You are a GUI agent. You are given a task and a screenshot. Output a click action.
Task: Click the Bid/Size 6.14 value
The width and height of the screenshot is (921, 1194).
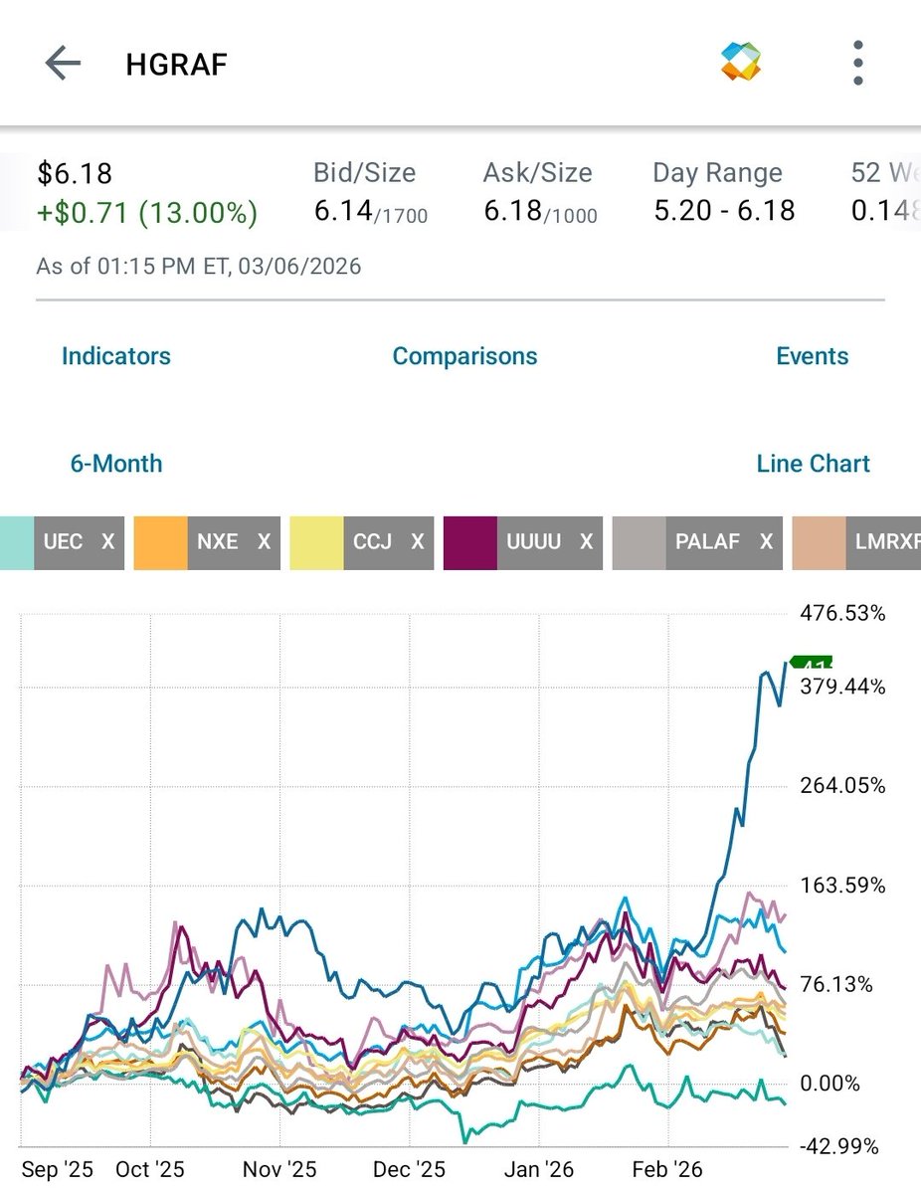343,210
